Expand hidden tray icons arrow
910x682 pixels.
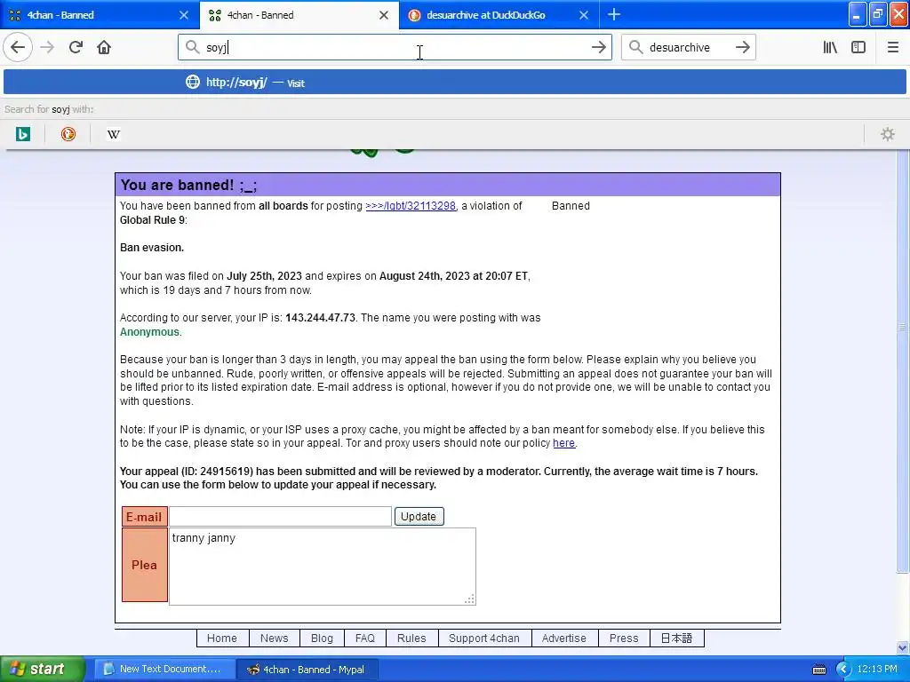842,670
